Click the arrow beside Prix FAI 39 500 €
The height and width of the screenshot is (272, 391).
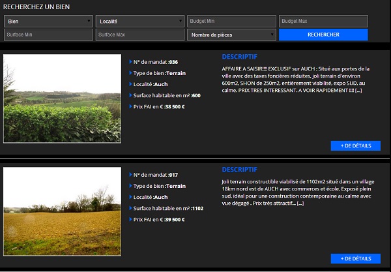130,219
